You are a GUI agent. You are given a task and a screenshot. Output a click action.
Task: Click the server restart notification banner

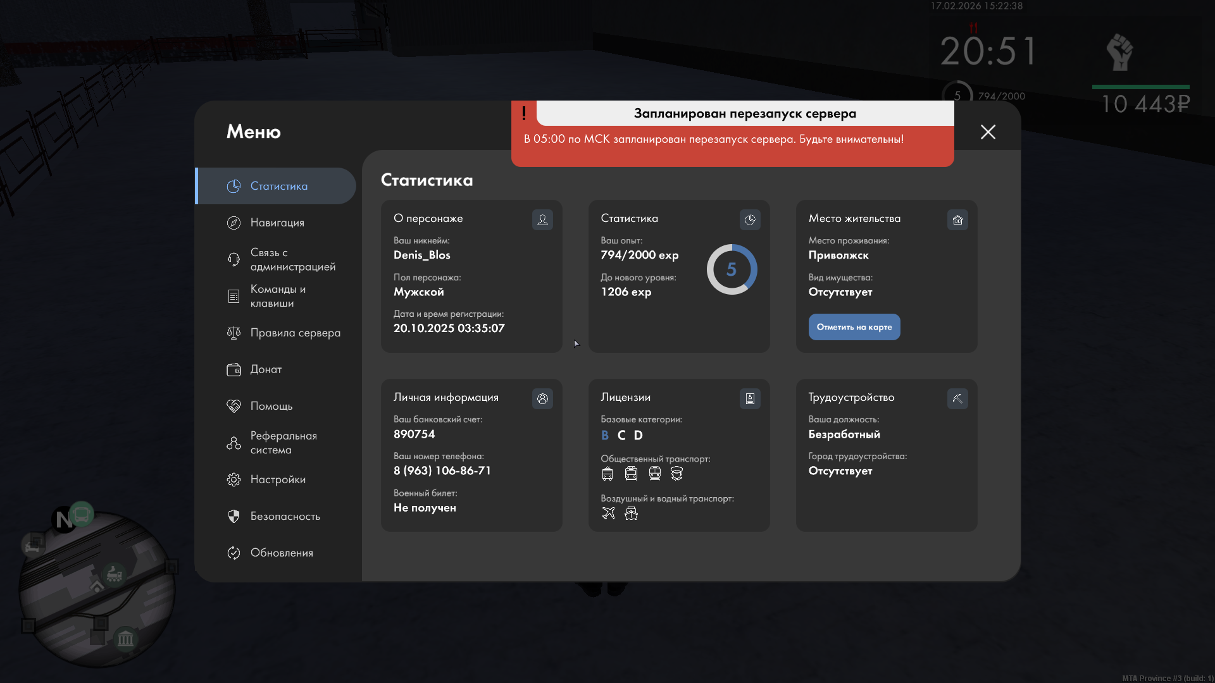(x=732, y=134)
